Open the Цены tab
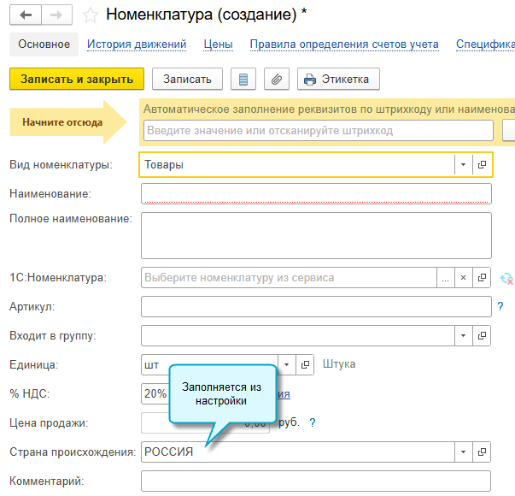This screenshot has width=515, height=496. pyautogui.click(x=219, y=44)
